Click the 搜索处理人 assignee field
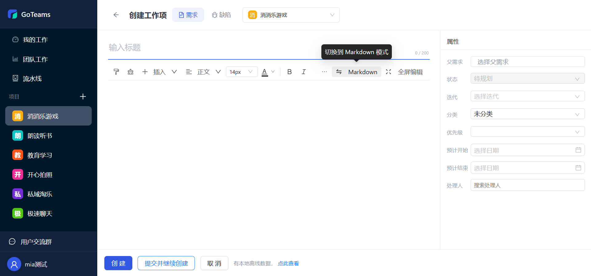Image resolution: width=591 pixels, height=276 pixels. click(528, 185)
